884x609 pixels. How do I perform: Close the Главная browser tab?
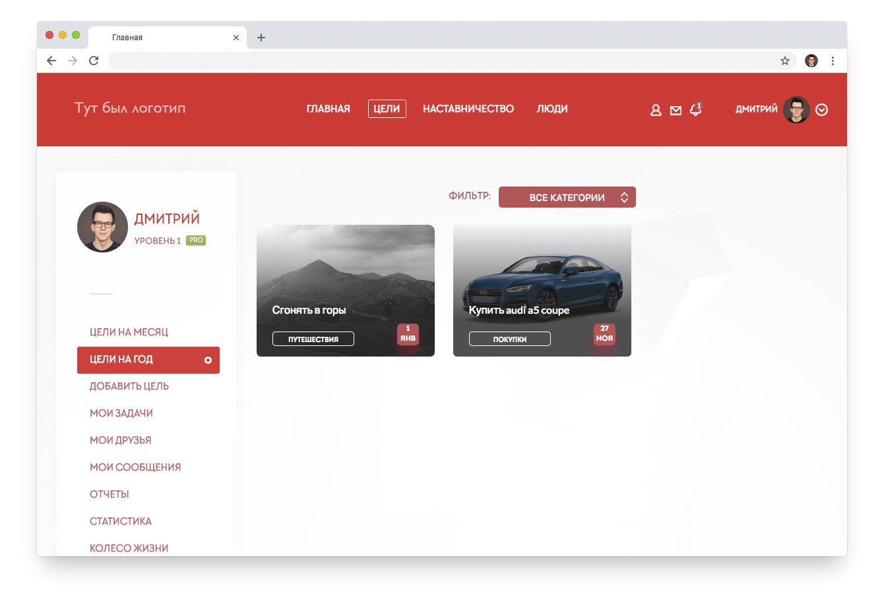pos(236,38)
